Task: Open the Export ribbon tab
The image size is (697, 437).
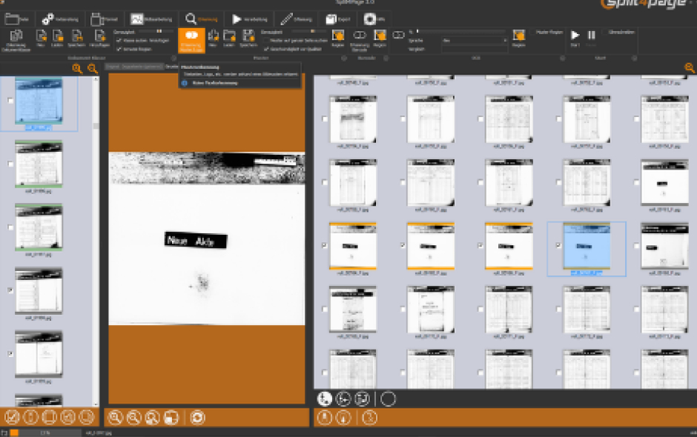Action: 338,19
